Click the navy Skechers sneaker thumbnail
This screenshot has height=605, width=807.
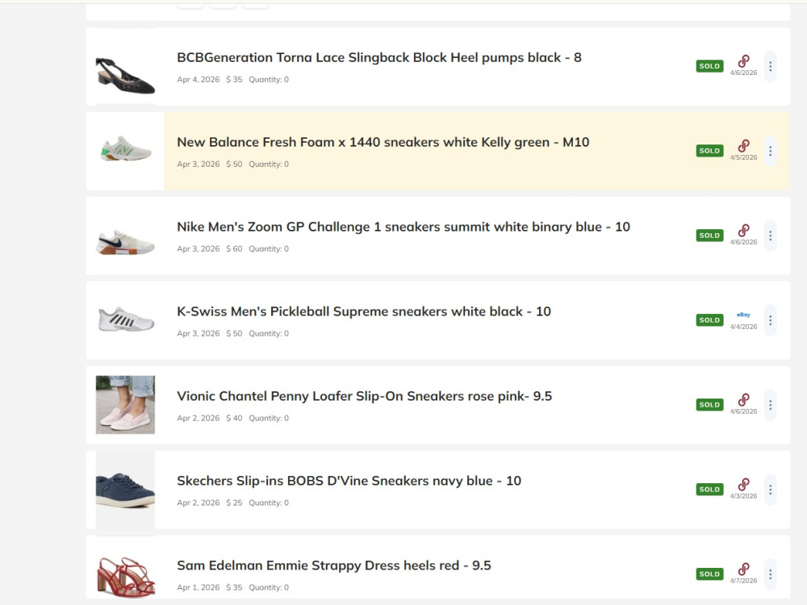tap(125, 490)
